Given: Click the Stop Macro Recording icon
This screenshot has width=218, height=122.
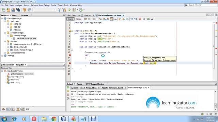Looking at the screenshot, I should point(144,19).
